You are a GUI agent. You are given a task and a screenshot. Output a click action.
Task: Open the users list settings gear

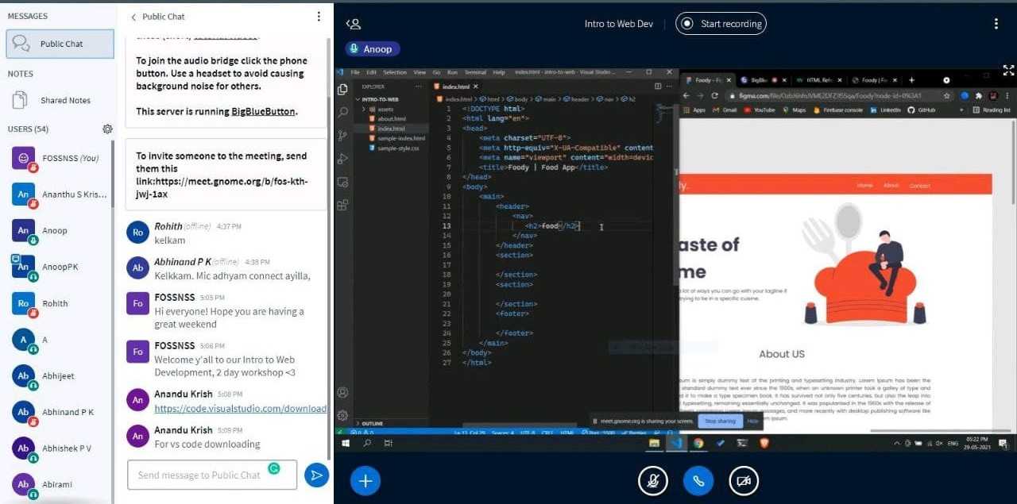107,129
